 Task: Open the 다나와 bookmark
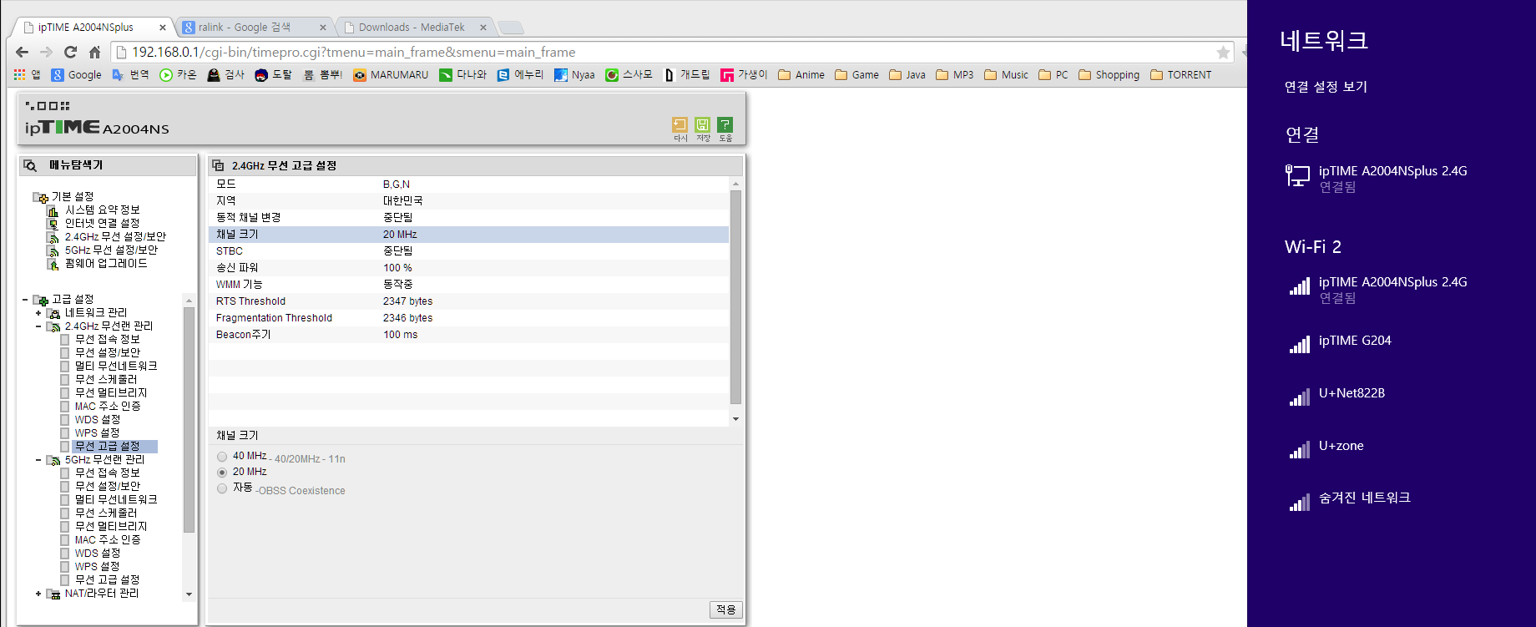point(463,75)
